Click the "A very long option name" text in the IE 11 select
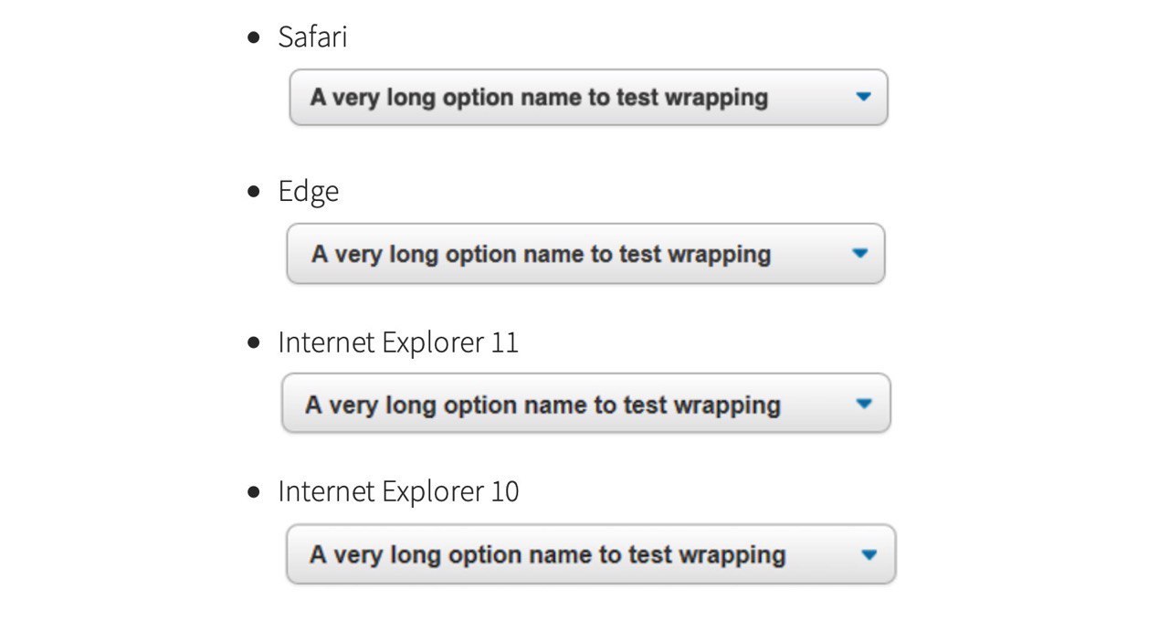Screen dimensions: 1169x621 (x=542, y=405)
